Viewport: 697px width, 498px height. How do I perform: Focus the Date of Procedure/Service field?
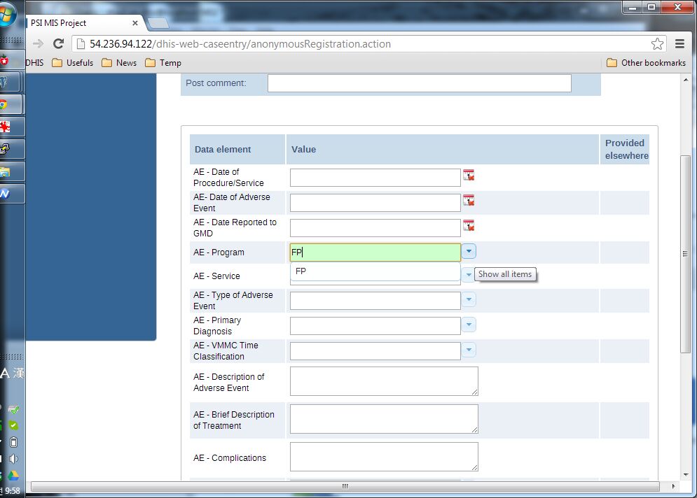(375, 178)
